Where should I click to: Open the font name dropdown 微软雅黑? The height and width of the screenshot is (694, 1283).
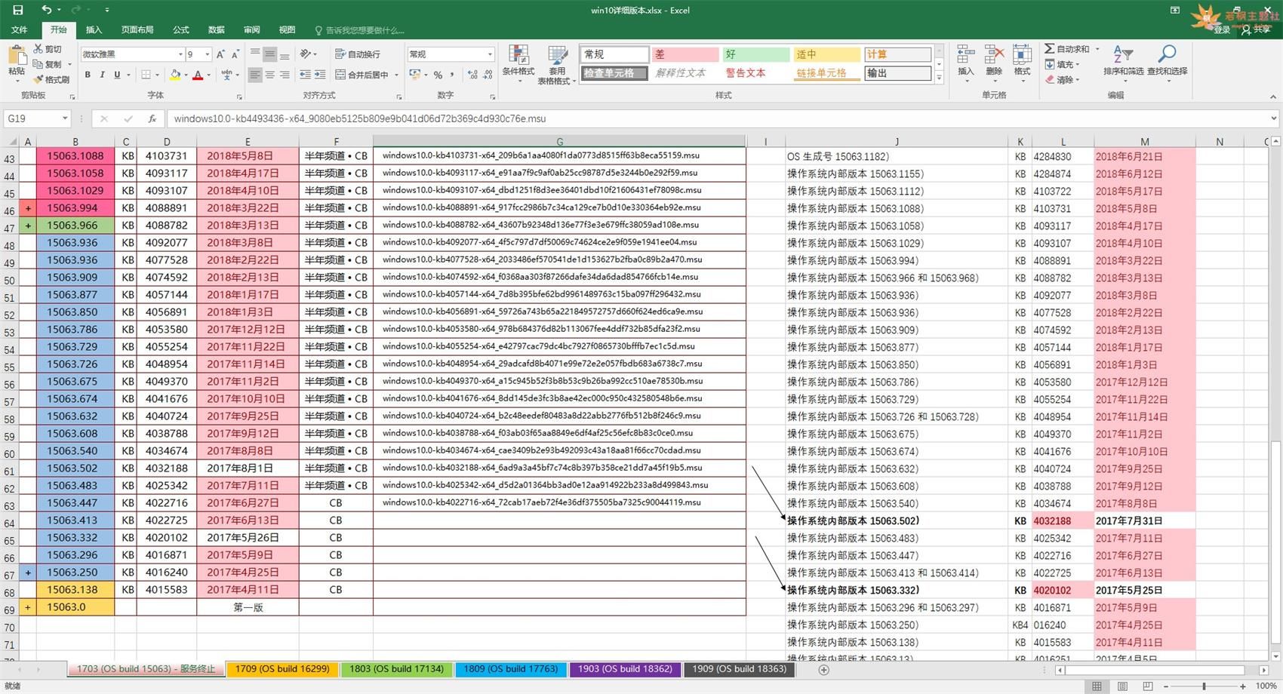tap(180, 54)
